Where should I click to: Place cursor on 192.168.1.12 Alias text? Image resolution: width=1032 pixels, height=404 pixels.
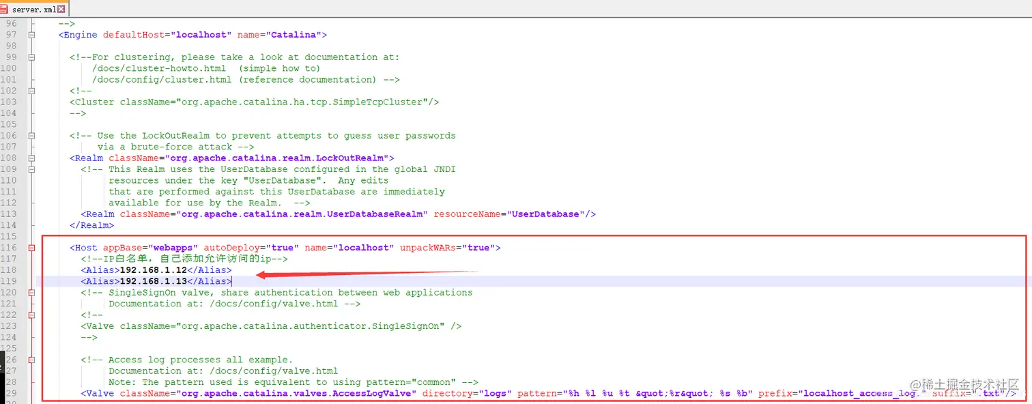point(153,270)
